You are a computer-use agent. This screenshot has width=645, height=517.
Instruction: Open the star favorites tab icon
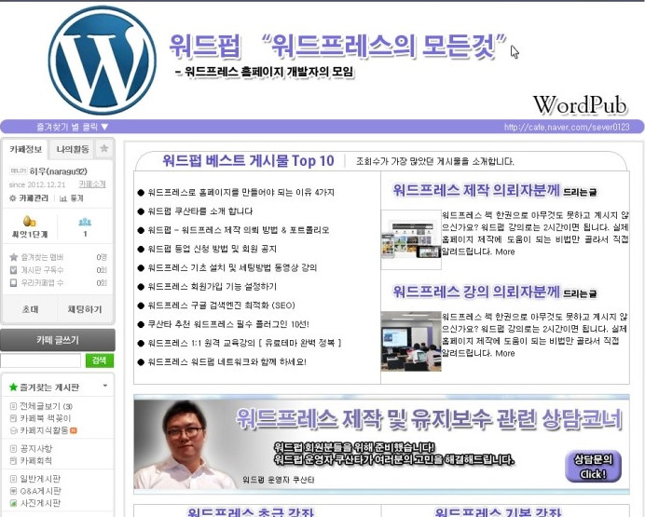click(104, 149)
